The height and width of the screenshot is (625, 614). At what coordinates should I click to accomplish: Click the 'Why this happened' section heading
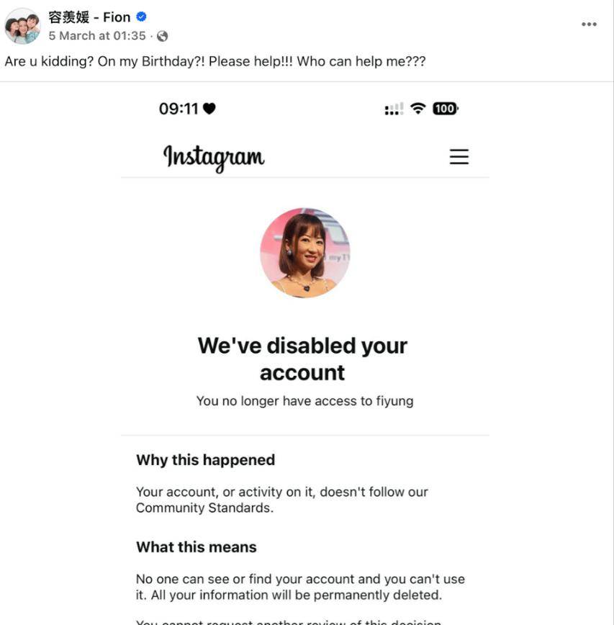pos(205,460)
